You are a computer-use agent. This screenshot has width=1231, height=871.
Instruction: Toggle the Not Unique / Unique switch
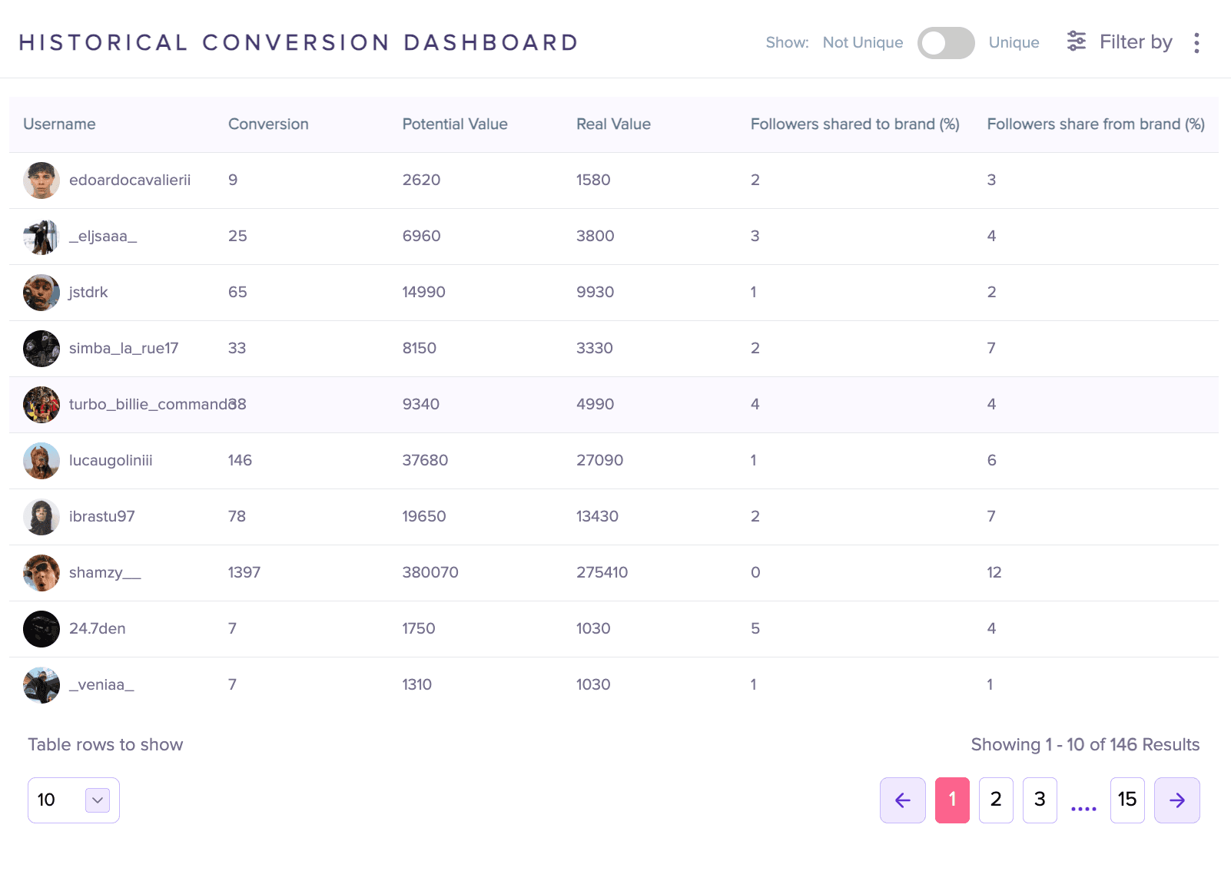[946, 43]
